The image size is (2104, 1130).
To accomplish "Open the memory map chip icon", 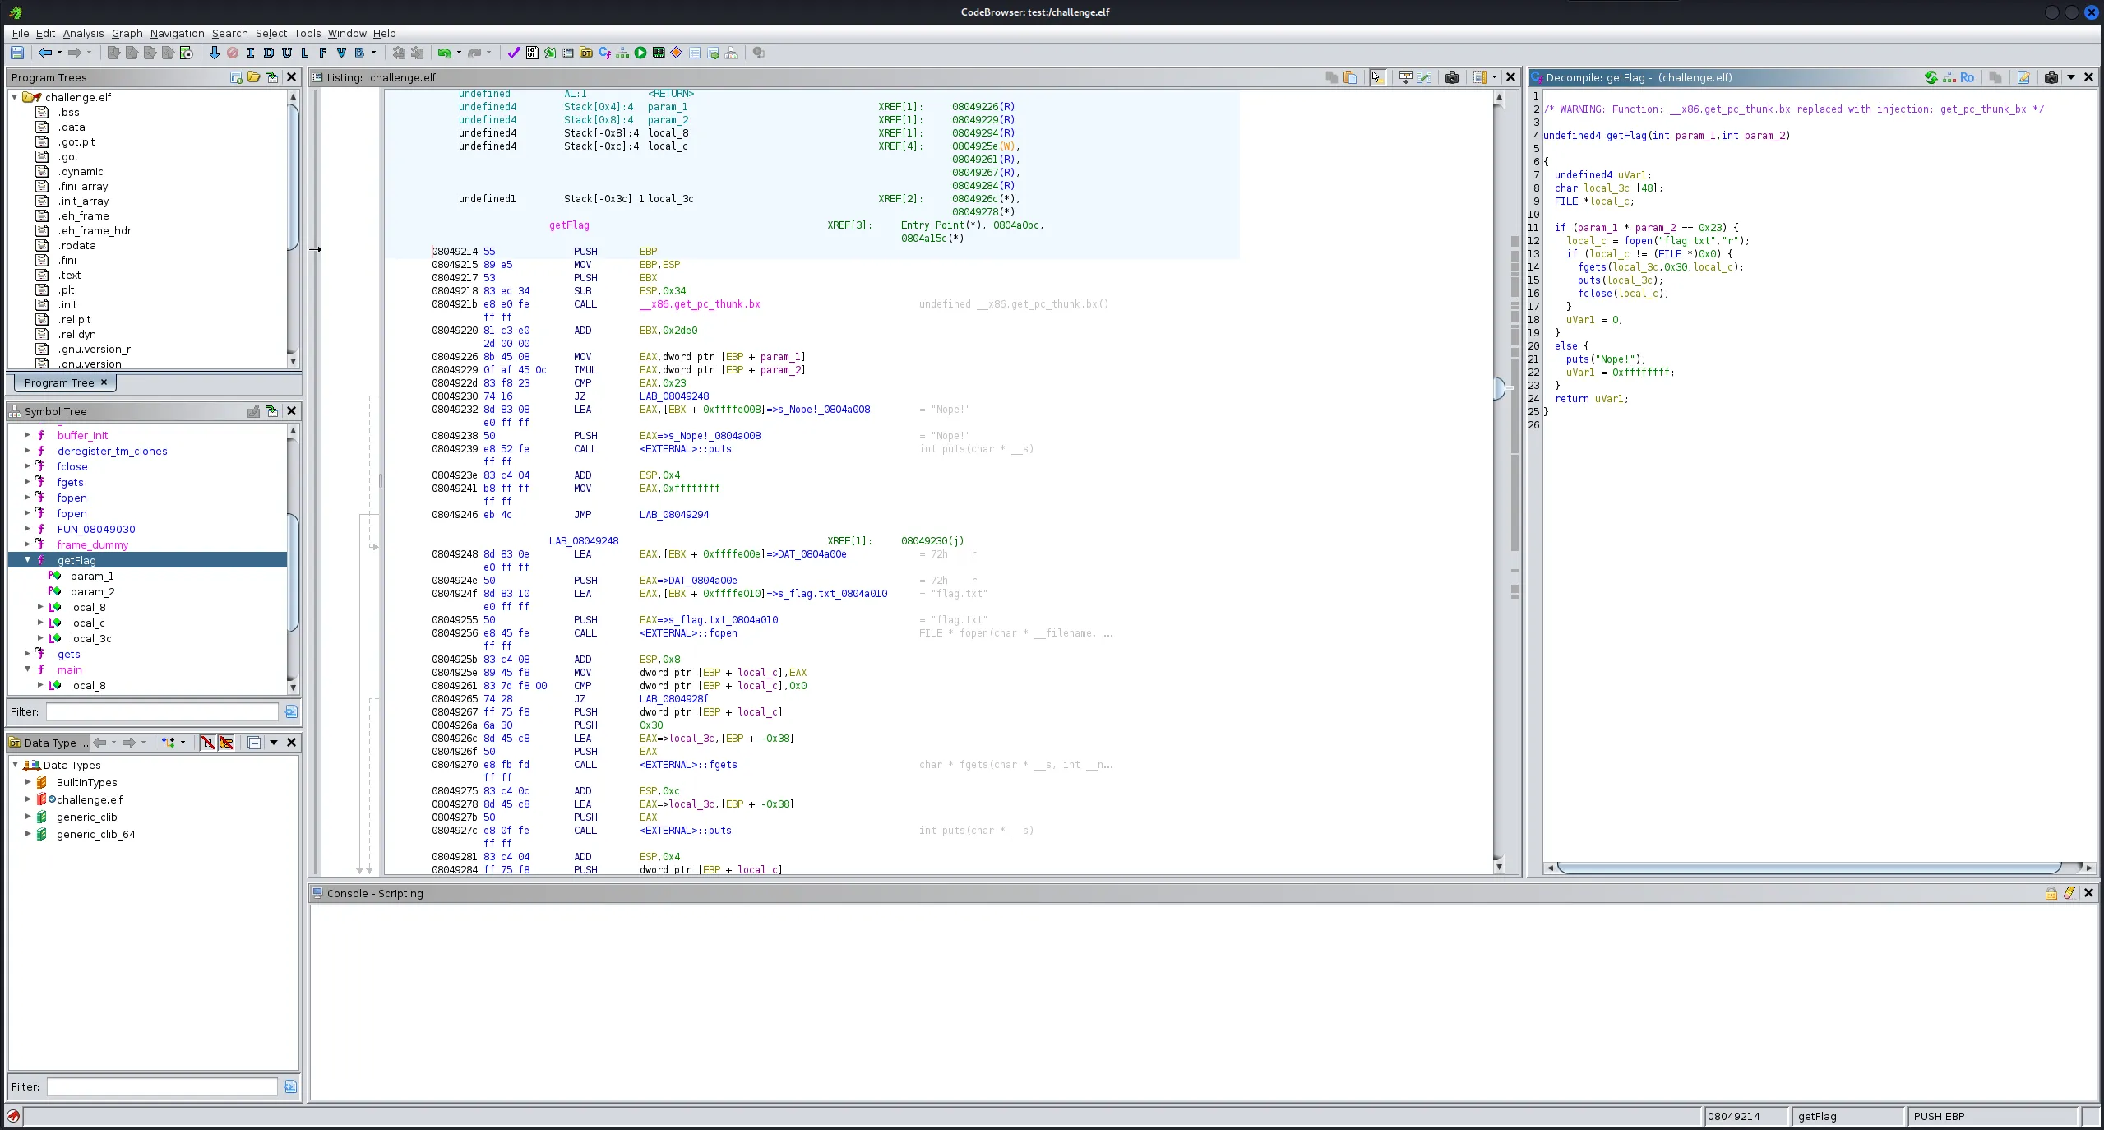I will coord(659,53).
